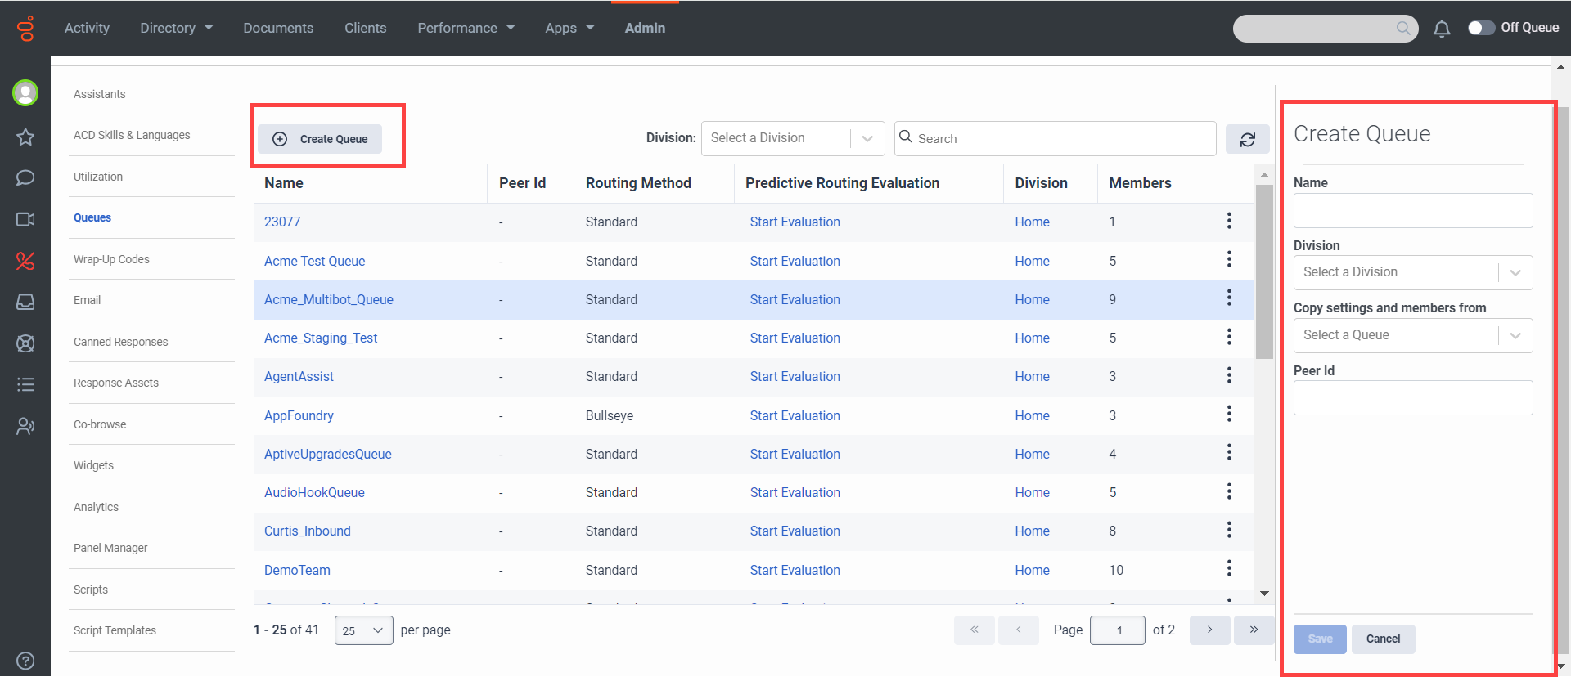Open the Division filter dropdown above the table

click(792, 138)
